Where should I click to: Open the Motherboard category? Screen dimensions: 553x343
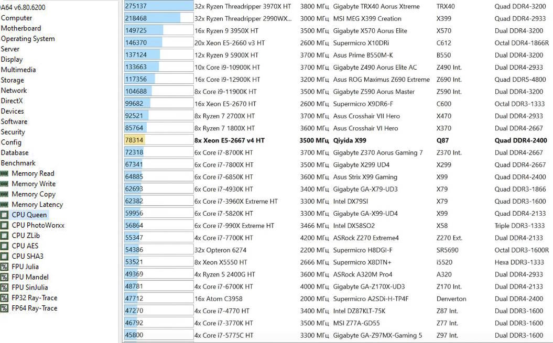[x=21, y=28]
